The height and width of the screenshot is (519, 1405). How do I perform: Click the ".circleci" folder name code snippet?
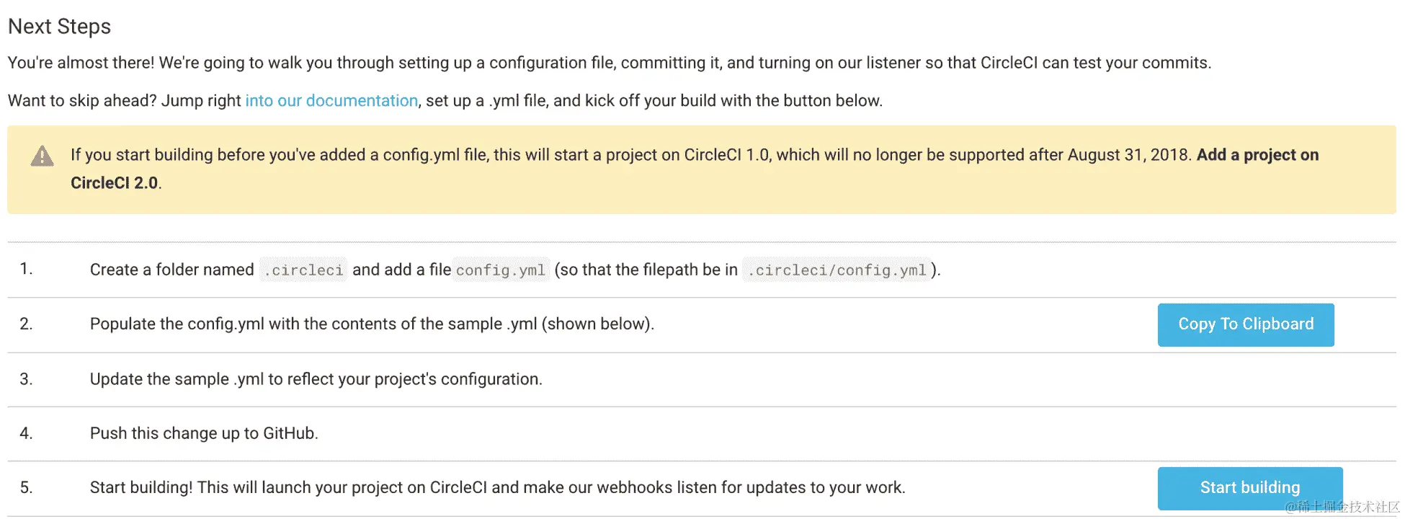click(x=303, y=270)
